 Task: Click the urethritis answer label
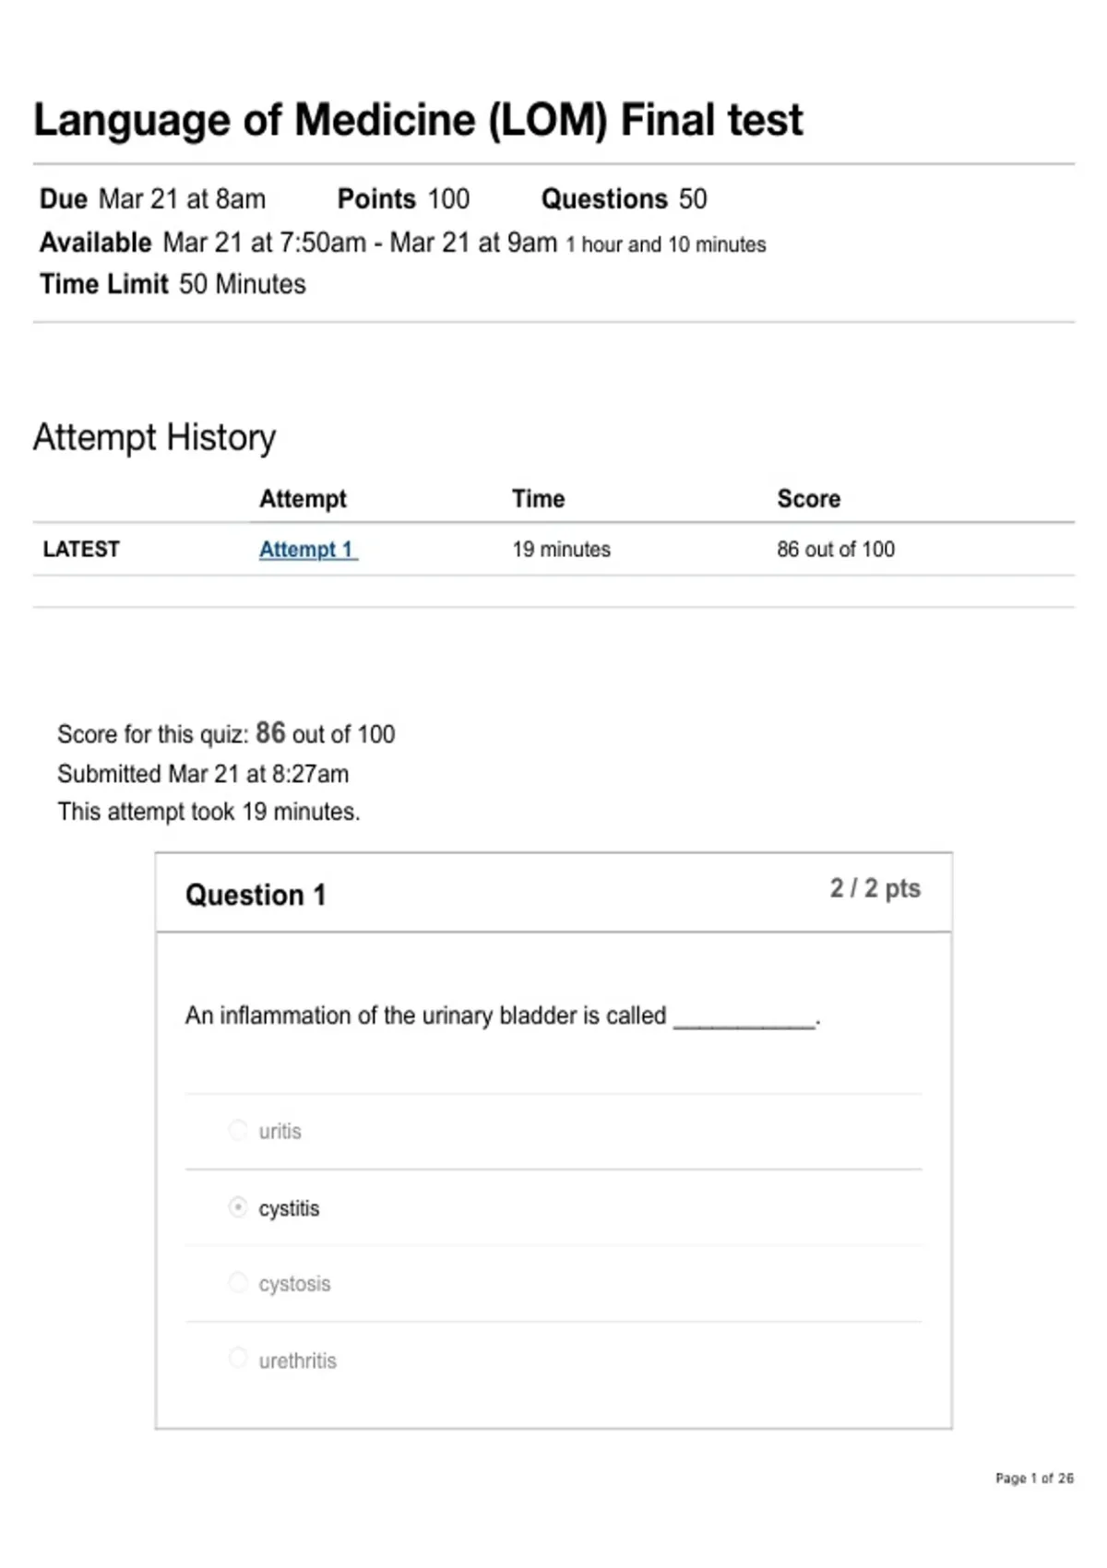297,1360
